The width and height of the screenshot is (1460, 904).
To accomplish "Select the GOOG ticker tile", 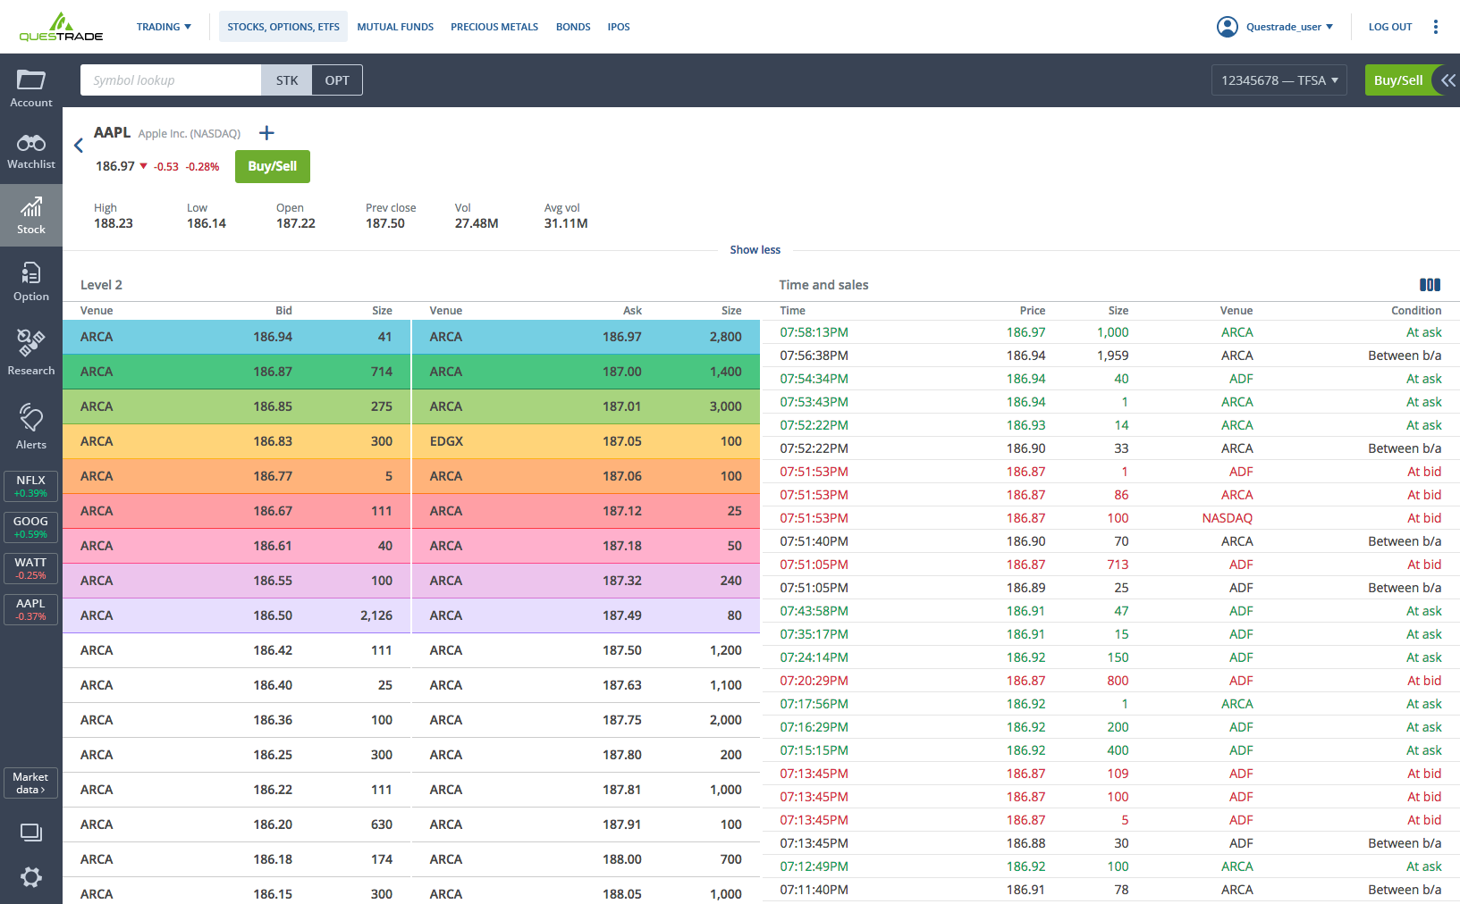I will [x=31, y=527].
